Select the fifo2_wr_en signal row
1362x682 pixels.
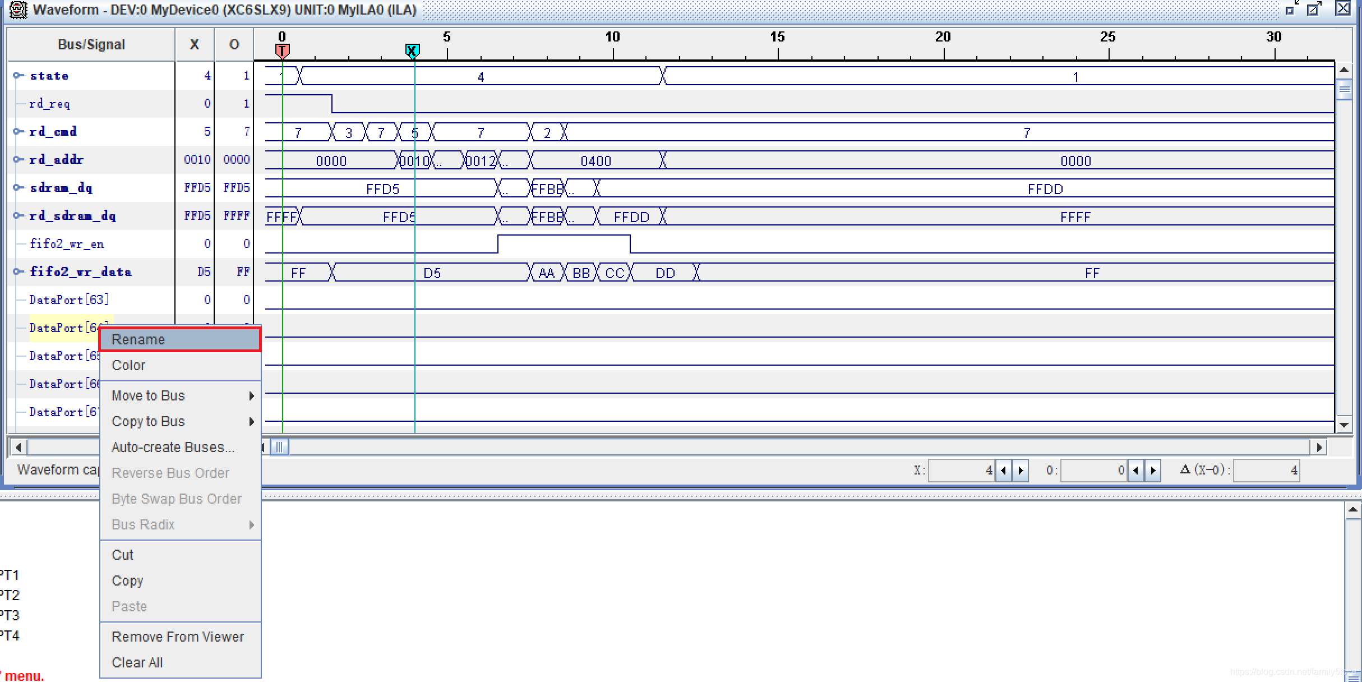point(66,243)
